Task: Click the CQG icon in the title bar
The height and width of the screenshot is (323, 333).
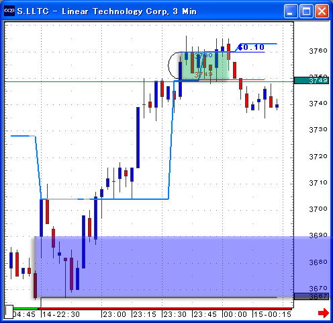Action: [x=9, y=11]
